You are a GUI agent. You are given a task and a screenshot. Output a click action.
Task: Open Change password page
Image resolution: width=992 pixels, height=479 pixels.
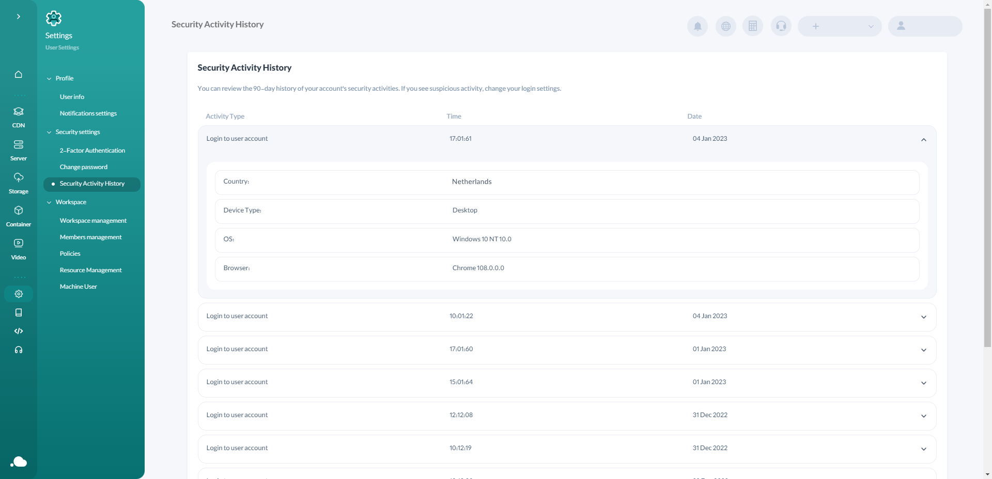[x=84, y=167]
